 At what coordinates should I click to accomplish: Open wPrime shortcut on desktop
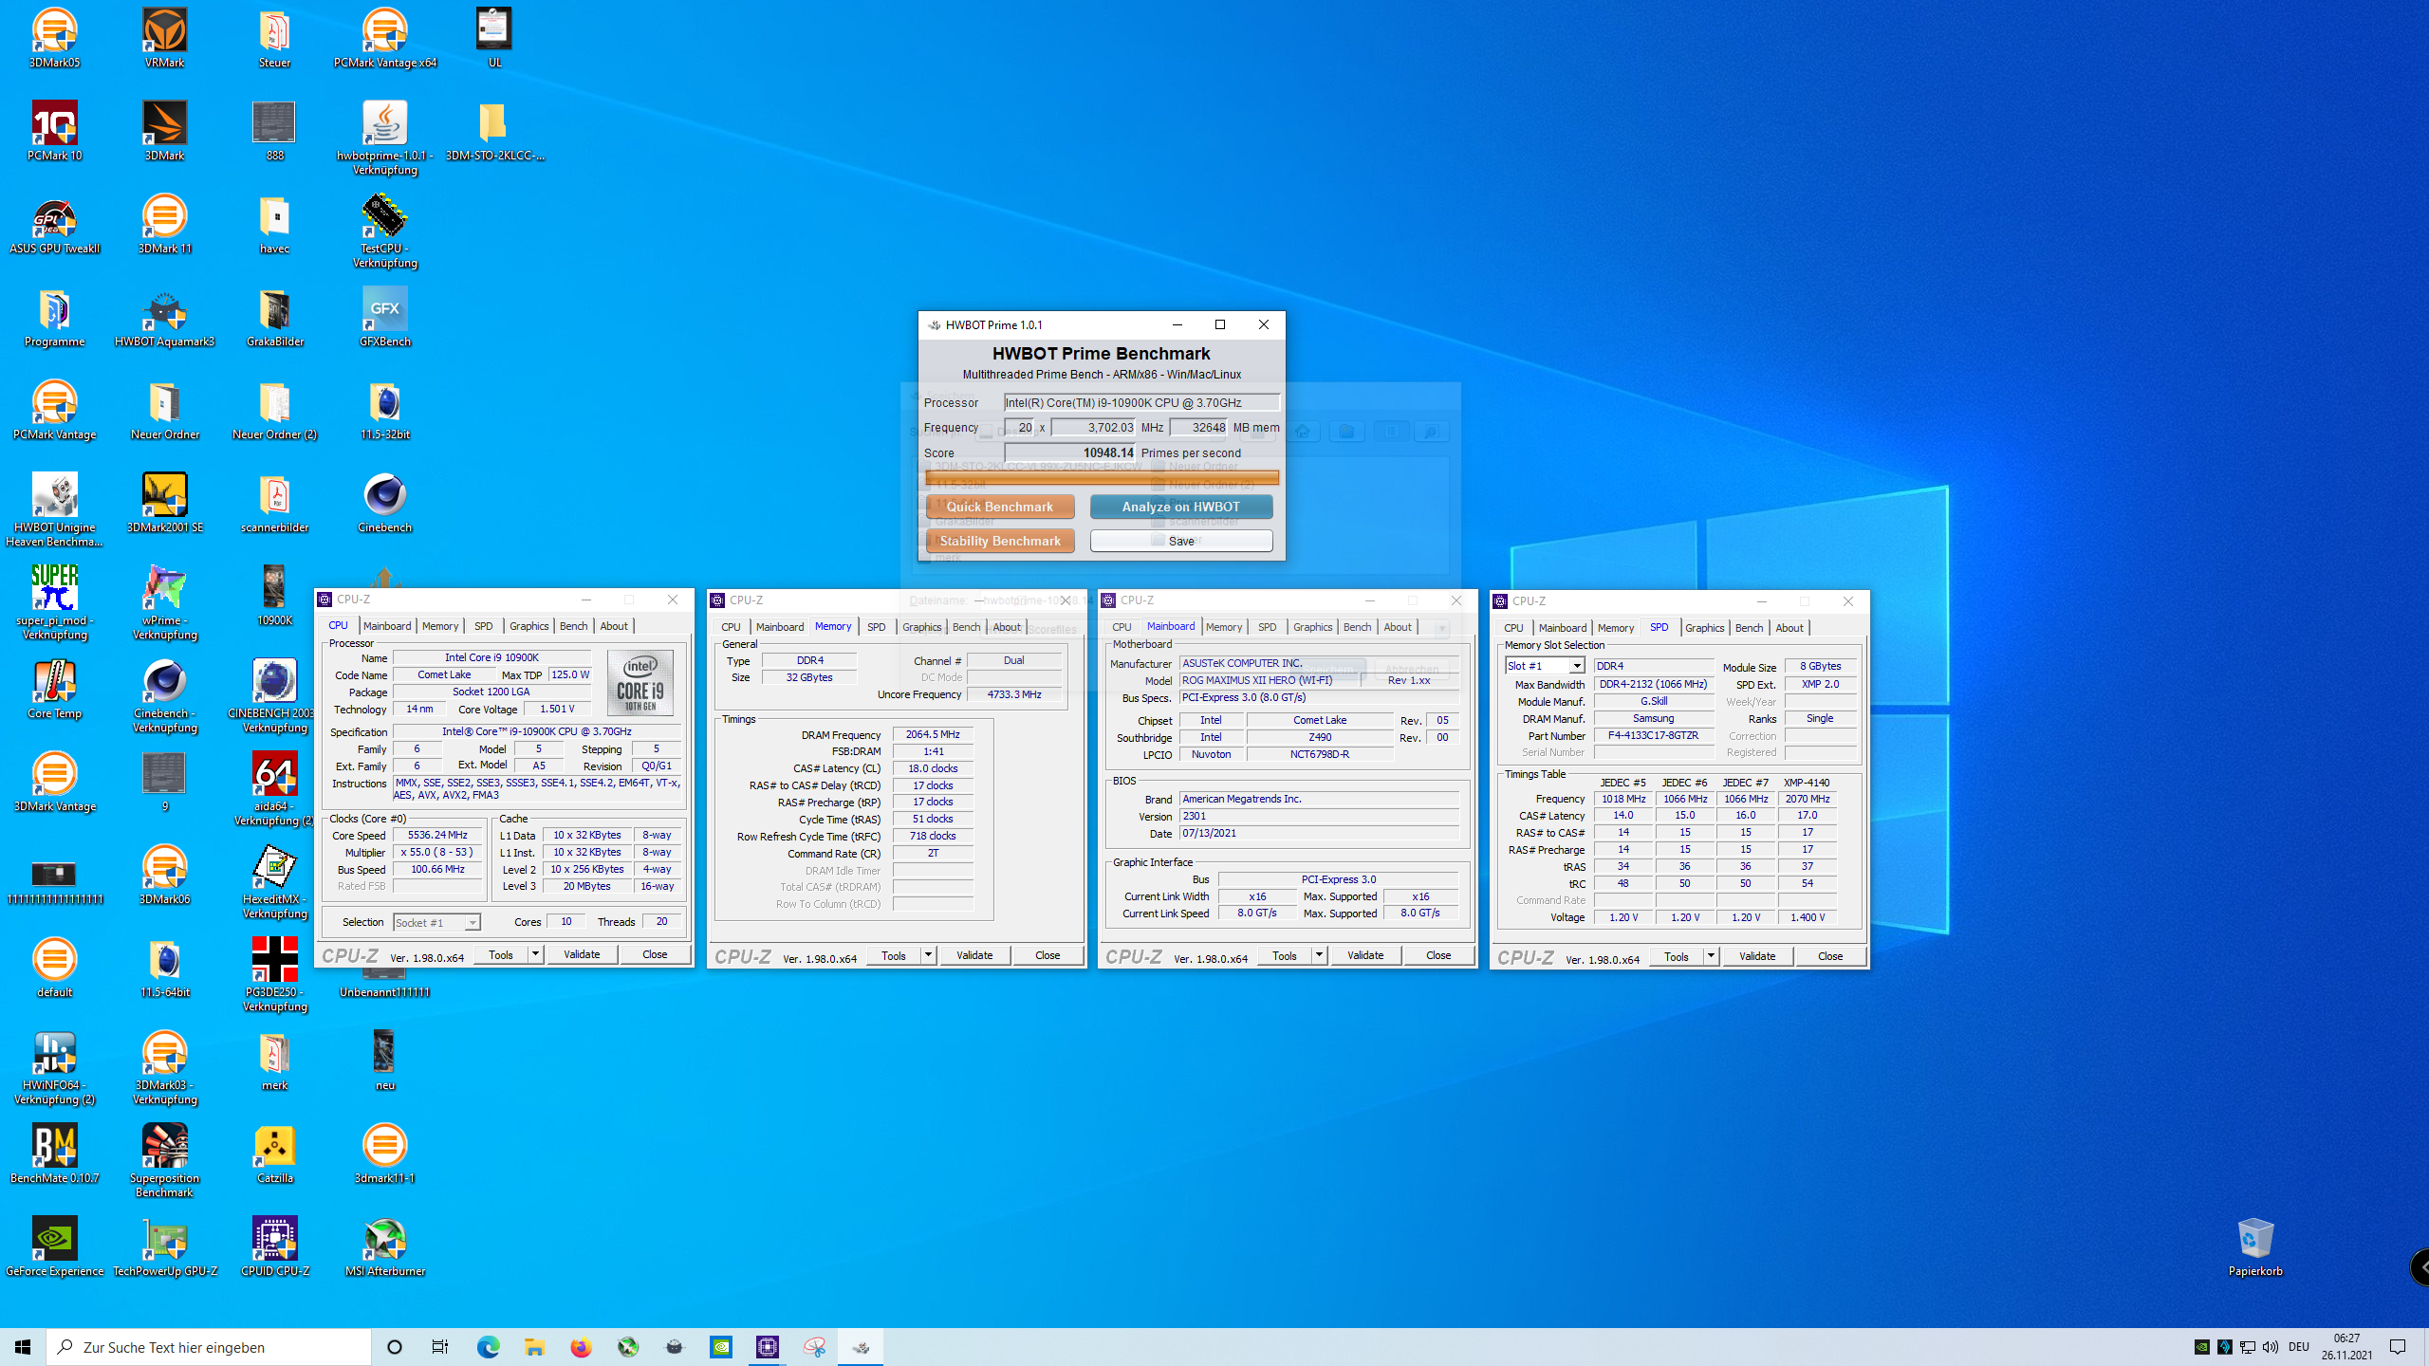pyautogui.click(x=164, y=603)
